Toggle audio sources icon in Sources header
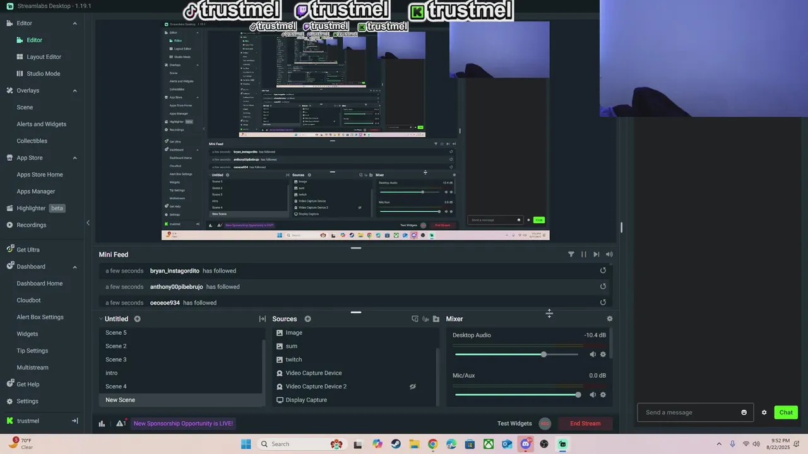Image resolution: width=808 pixels, height=454 pixels. (425, 319)
